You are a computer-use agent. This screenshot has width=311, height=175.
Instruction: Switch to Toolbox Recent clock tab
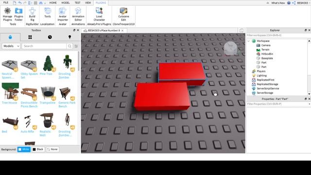click(50, 37)
